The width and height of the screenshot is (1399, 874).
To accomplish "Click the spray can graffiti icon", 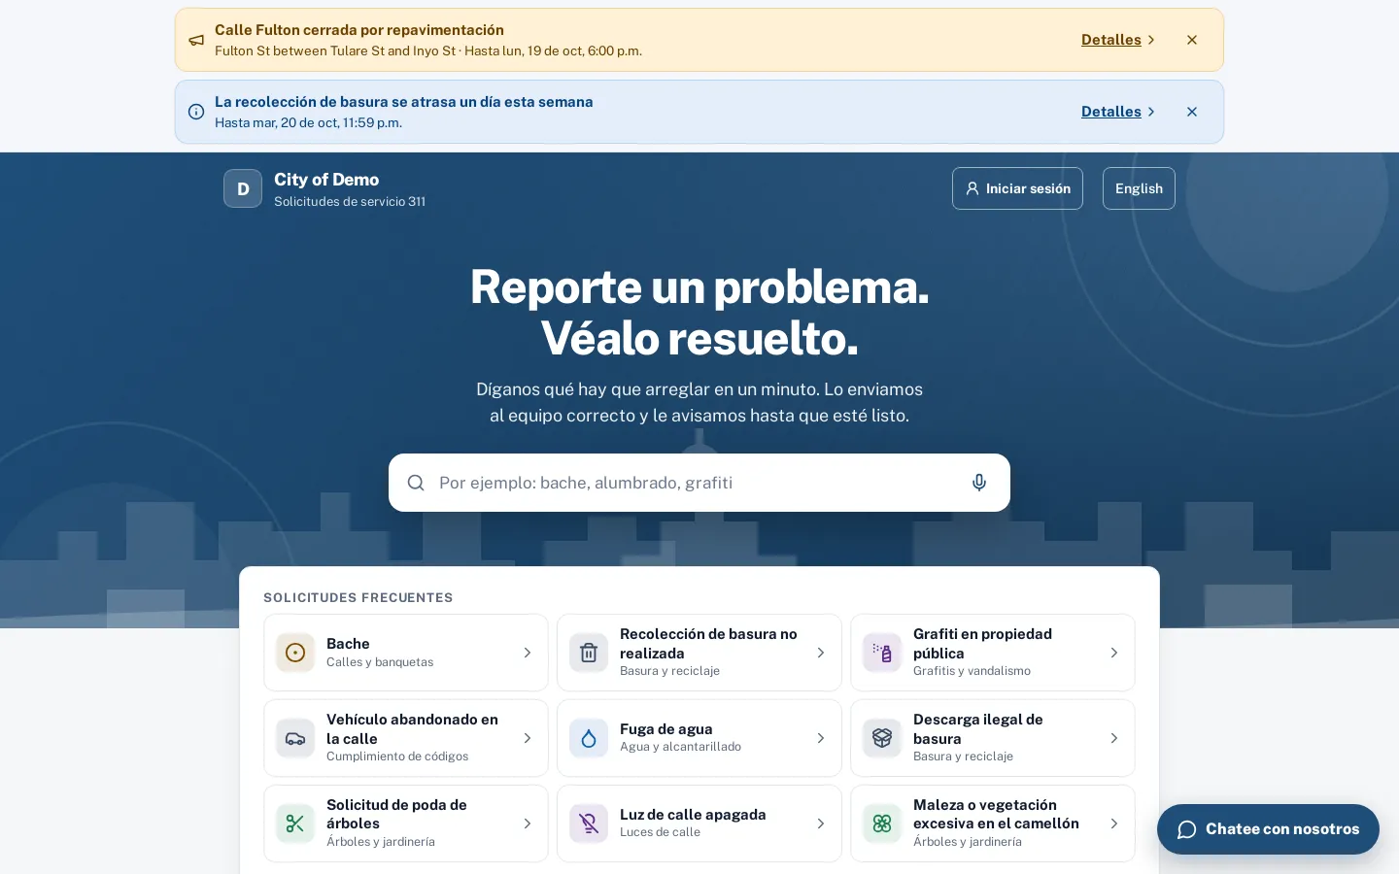I will click(x=882, y=653).
